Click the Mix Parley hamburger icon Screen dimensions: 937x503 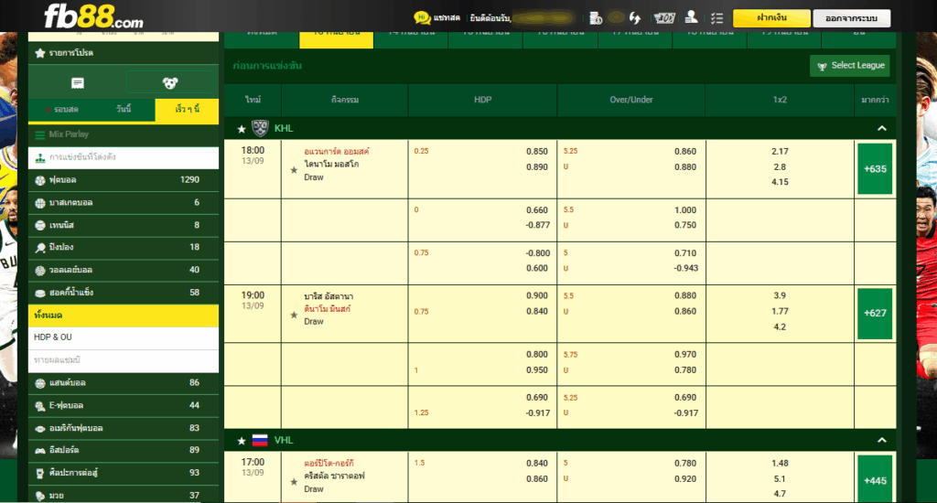coord(40,134)
